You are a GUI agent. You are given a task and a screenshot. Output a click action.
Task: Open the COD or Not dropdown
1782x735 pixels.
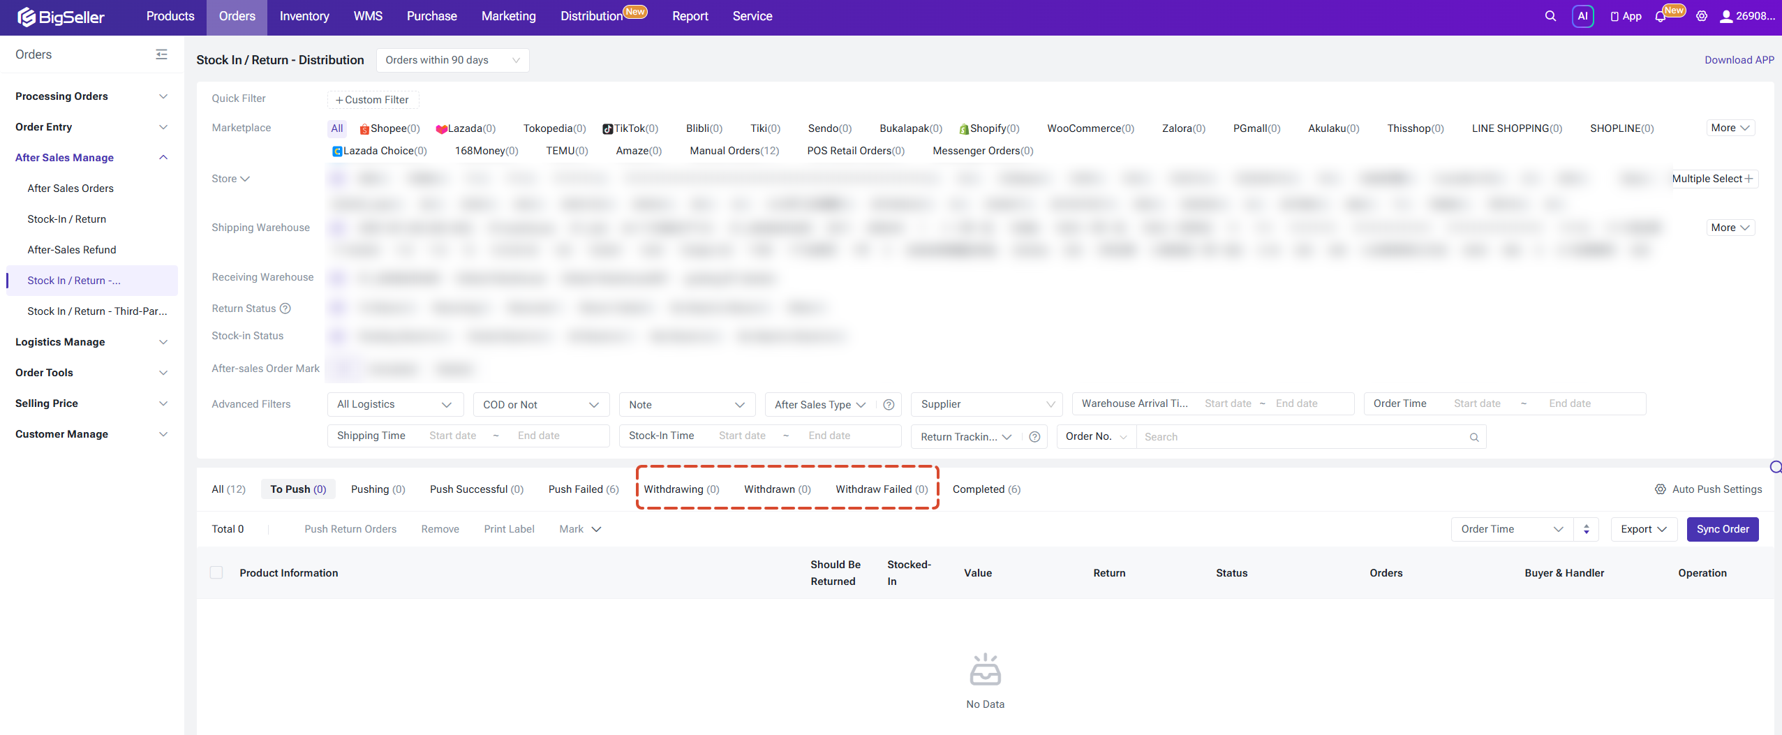click(541, 405)
